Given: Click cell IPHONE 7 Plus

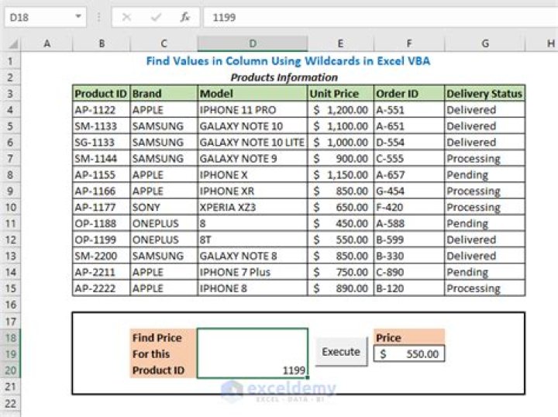Looking at the screenshot, I should pyautogui.click(x=253, y=273).
